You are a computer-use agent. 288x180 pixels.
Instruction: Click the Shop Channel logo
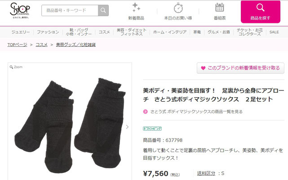[x=20, y=11]
